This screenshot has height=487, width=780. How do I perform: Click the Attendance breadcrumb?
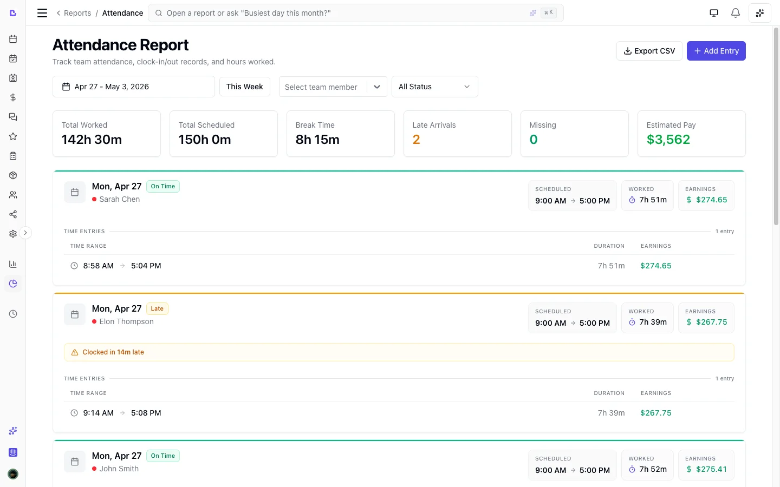coord(123,13)
